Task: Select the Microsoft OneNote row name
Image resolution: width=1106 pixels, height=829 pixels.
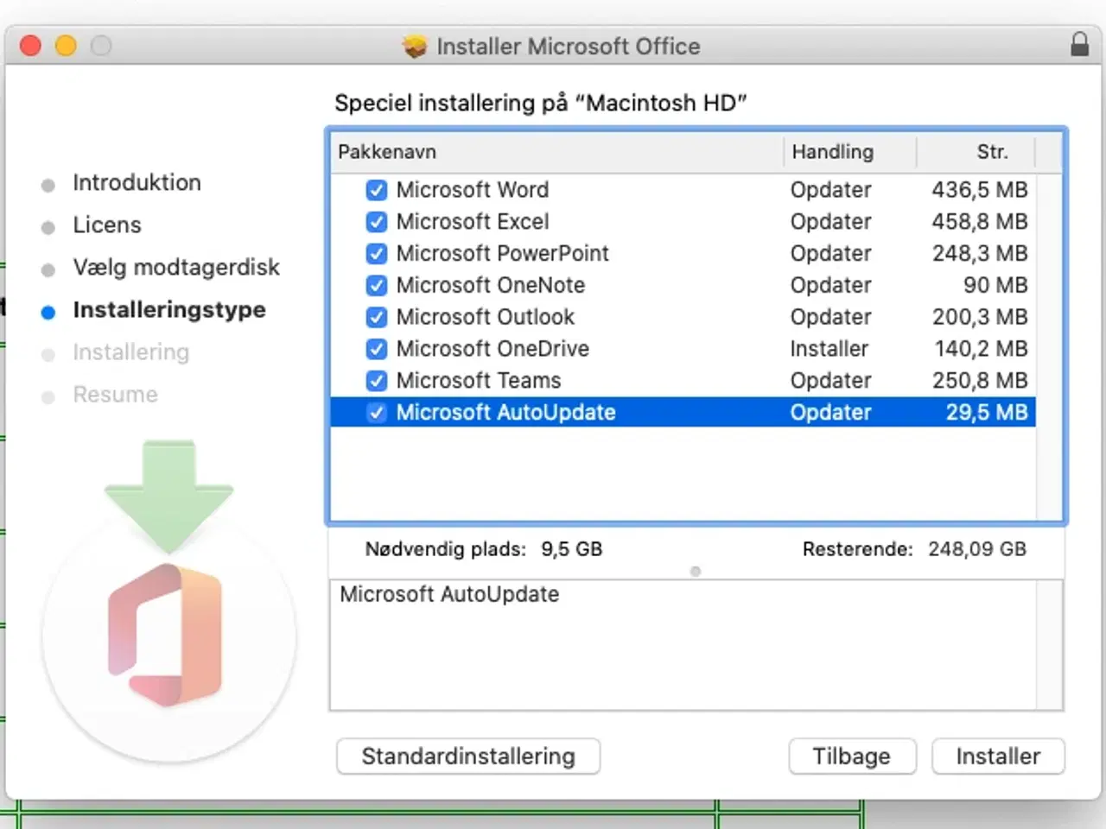Action: [491, 285]
